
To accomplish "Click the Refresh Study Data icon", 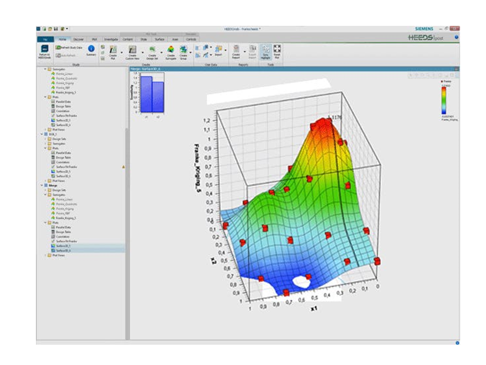I will 58,48.
